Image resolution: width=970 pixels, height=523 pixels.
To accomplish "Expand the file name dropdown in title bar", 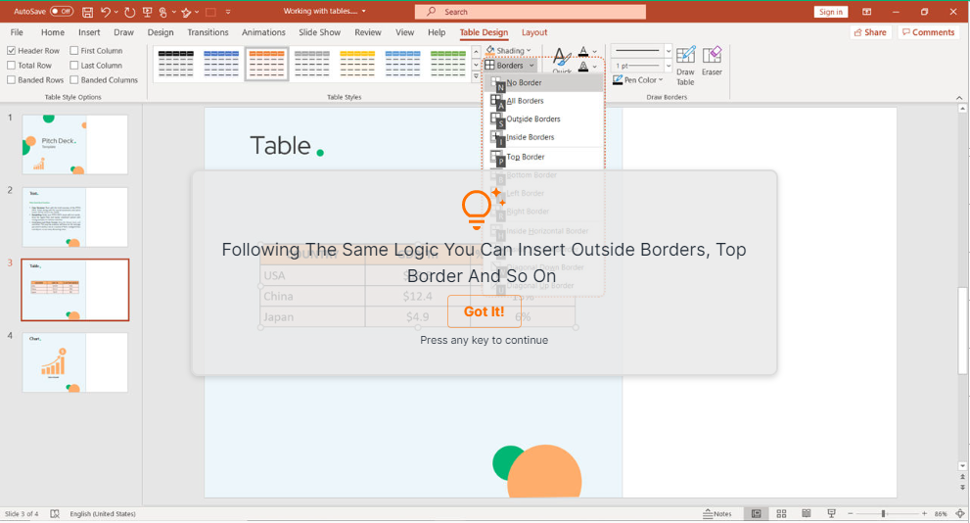I will (x=364, y=11).
